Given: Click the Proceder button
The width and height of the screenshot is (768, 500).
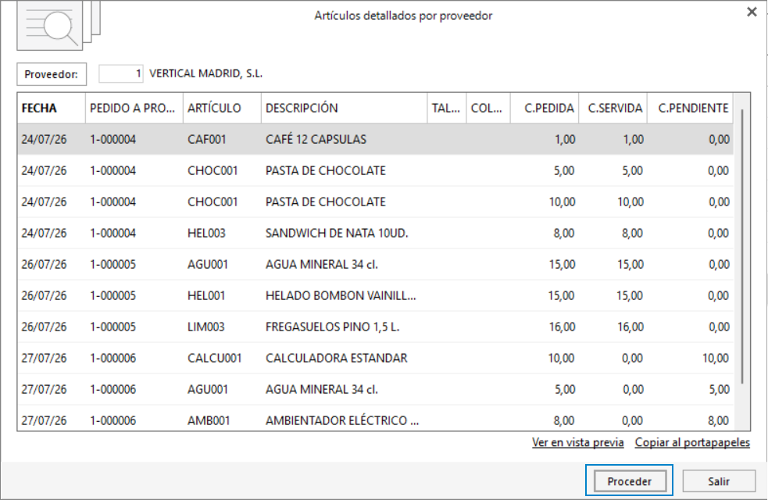Looking at the screenshot, I should tap(630, 481).
